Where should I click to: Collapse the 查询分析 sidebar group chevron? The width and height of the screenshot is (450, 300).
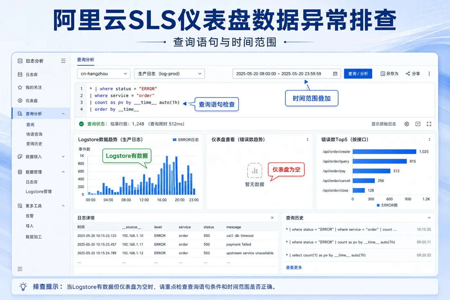(x=63, y=114)
